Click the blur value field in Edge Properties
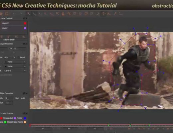This screenshot has width=173, height=133. coord(9,103)
